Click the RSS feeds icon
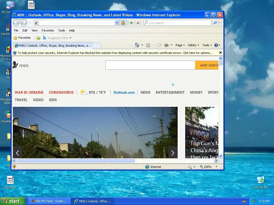The image size is (274, 205). 148,45
